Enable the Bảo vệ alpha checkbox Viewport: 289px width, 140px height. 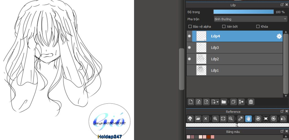pos(190,26)
